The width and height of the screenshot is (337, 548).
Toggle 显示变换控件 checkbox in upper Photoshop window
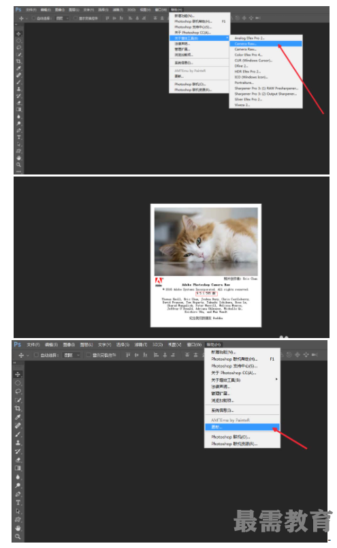76,18
